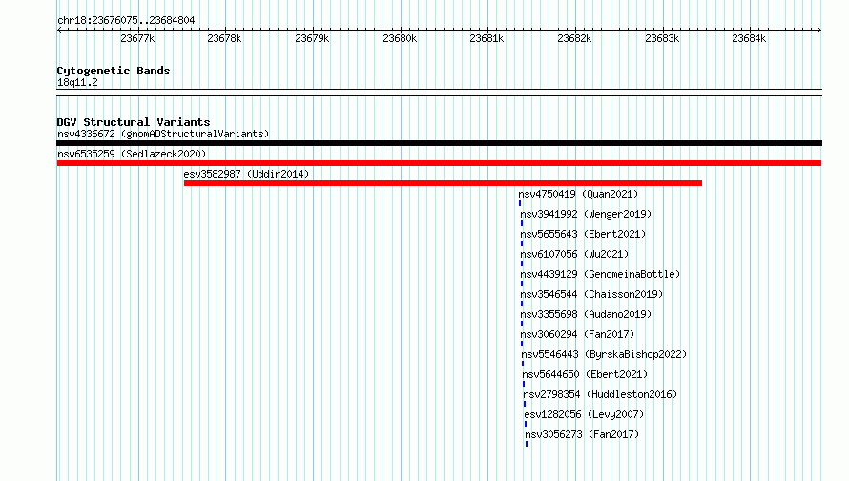Open variant nsv3546544 (Chaisson2019)

(591, 294)
